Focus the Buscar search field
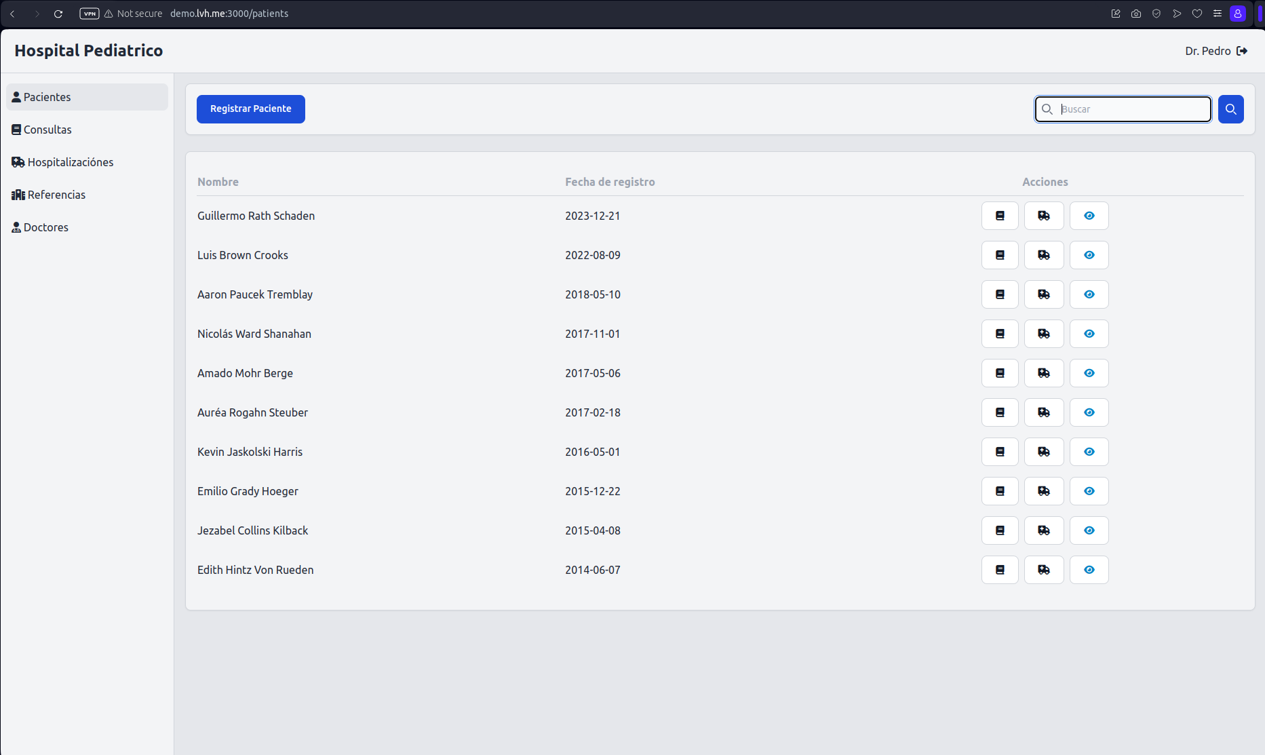This screenshot has width=1265, height=755. click(1123, 109)
